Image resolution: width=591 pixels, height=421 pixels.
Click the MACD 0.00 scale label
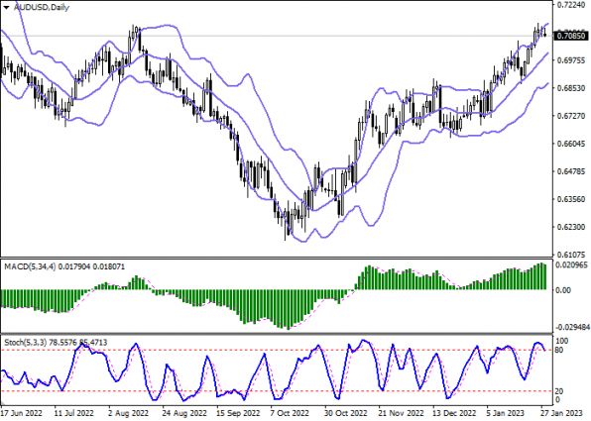click(563, 290)
